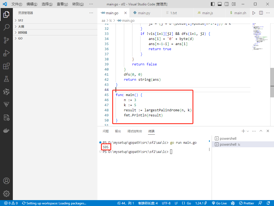Open editor More Actions ellipsis
274x206 pixels.
(x=268, y=13)
